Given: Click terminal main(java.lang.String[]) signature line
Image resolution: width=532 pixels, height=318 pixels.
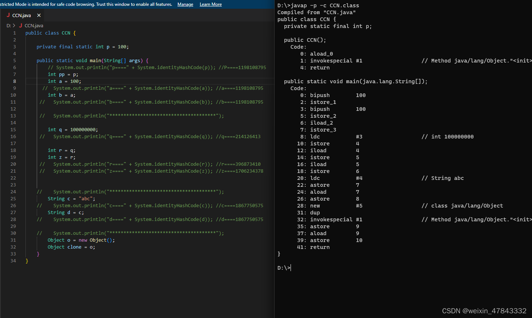Looking at the screenshot, I should (356, 81).
